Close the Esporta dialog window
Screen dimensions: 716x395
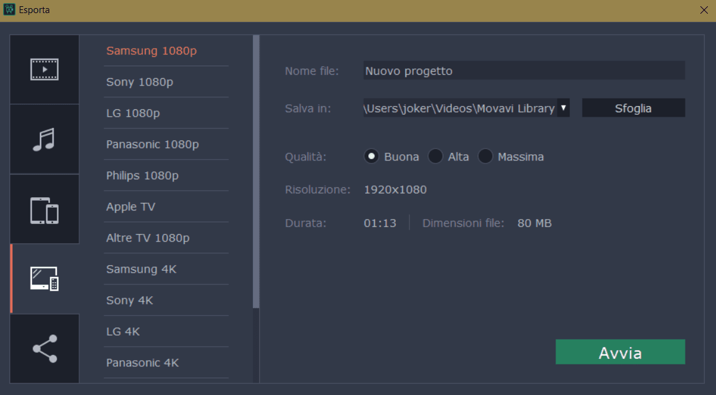coord(704,10)
